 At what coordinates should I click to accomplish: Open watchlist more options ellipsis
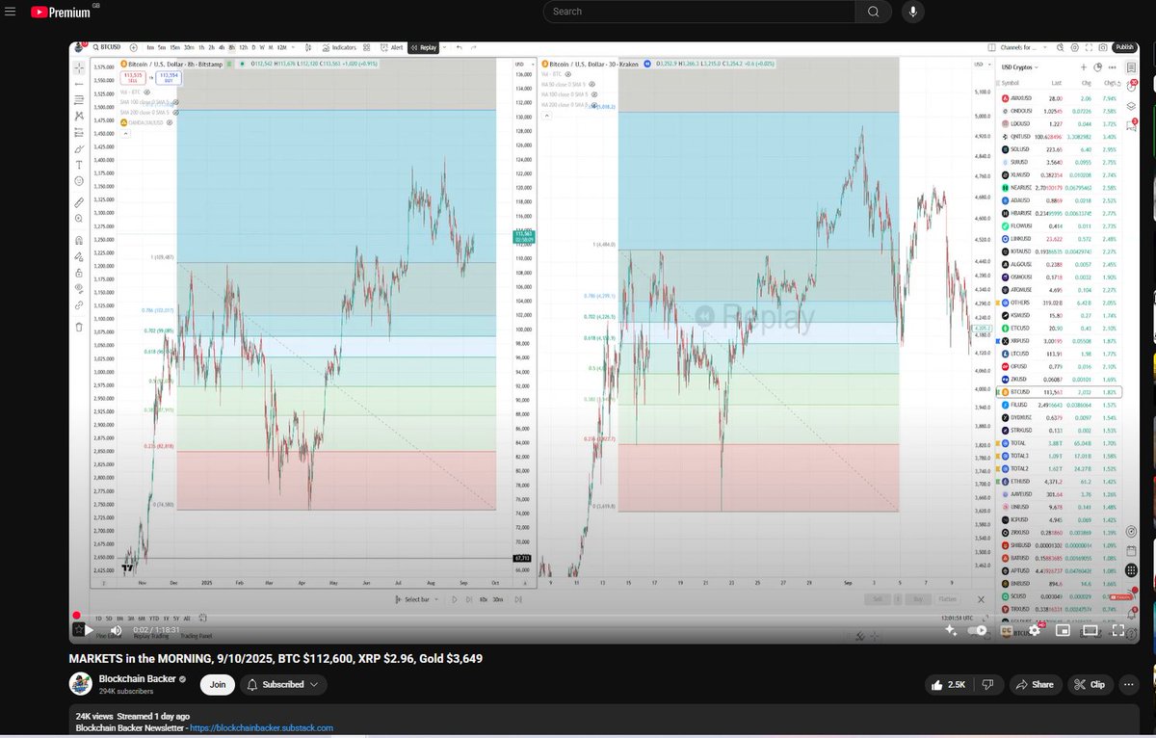(1113, 67)
